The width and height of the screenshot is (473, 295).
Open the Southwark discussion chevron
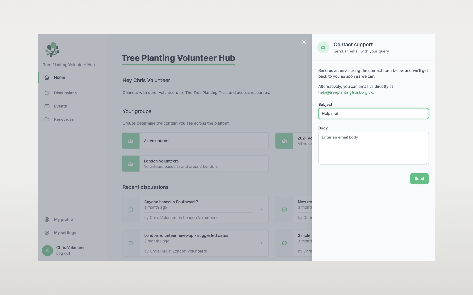pos(261,210)
